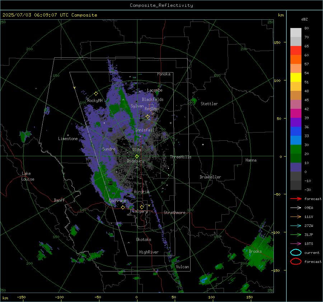Click the yellow V marker east of Calgary
323x302 pixels.
(x=149, y=205)
